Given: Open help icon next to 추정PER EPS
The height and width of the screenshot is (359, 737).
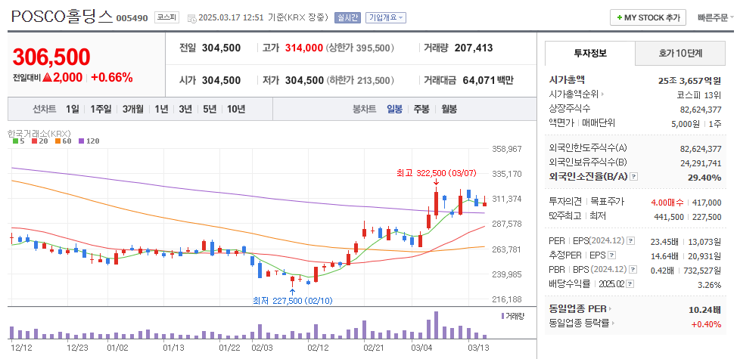Looking at the screenshot, I should point(611,255).
